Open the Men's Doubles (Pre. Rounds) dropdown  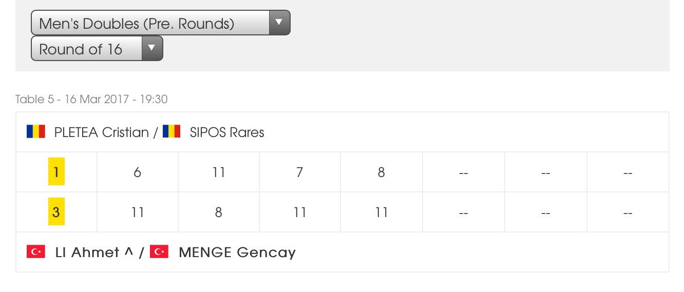161,23
